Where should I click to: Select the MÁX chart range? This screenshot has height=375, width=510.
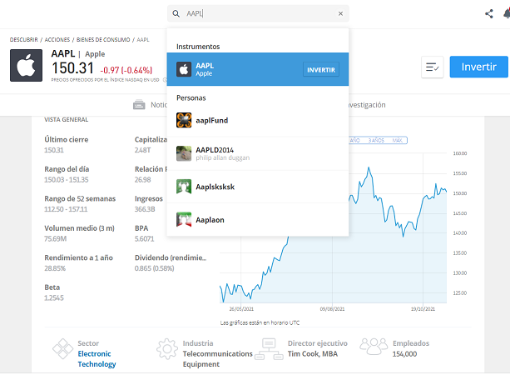point(398,141)
